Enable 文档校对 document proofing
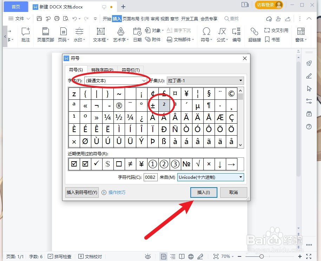The height and width of the screenshot is (261, 321). coord(90,256)
